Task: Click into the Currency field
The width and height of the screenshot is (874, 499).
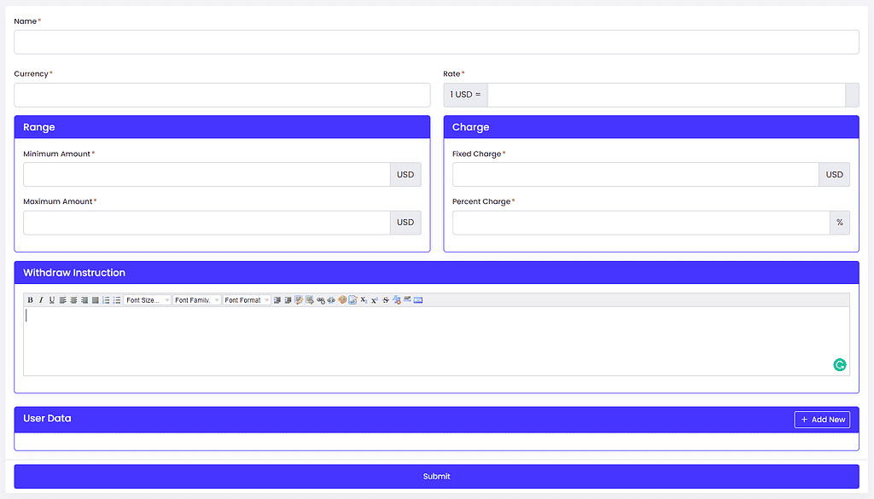Action: (x=222, y=95)
